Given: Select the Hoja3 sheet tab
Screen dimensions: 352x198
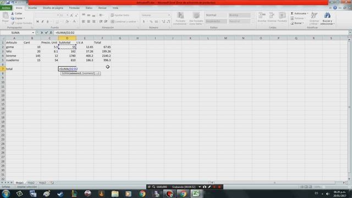Looking at the screenshot, I should [42, 183].
